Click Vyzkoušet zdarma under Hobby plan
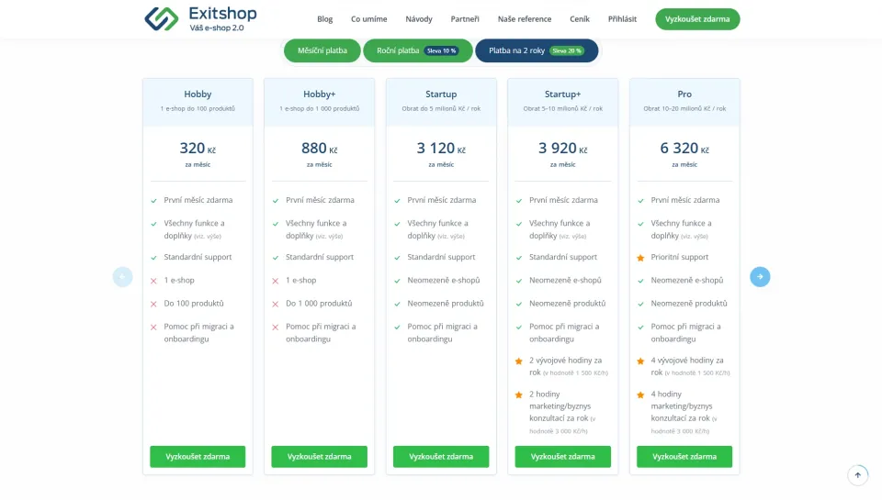882x500 pixels. click(x=198, y=456)
